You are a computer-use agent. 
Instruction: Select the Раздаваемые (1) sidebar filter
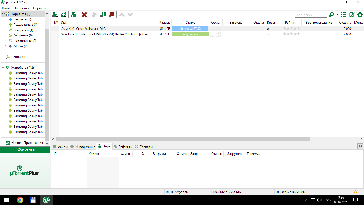coord(25,25)
